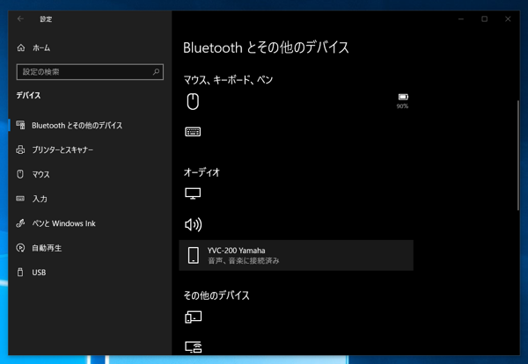Minimize the Settings window
The height and width of the screenshot is (364, 528).
point(461,19)
